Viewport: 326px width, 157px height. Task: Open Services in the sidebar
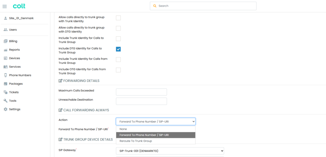(x=15, y=67)
